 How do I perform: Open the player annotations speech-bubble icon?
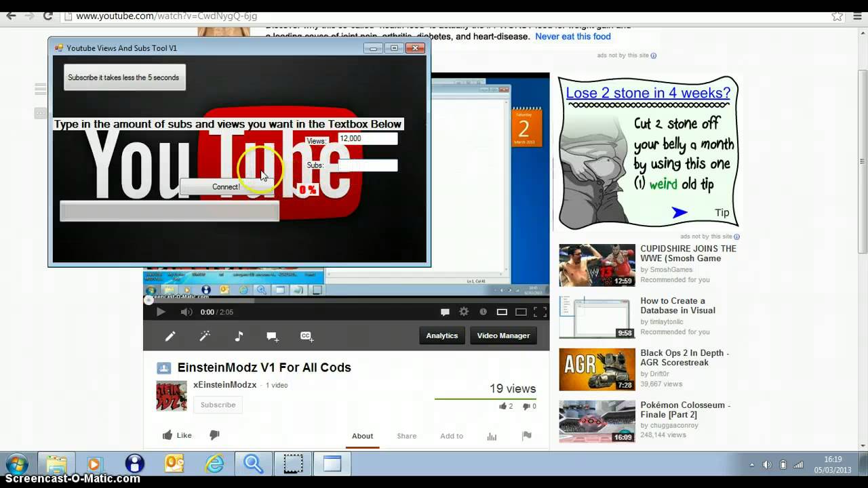pos(445,312)
